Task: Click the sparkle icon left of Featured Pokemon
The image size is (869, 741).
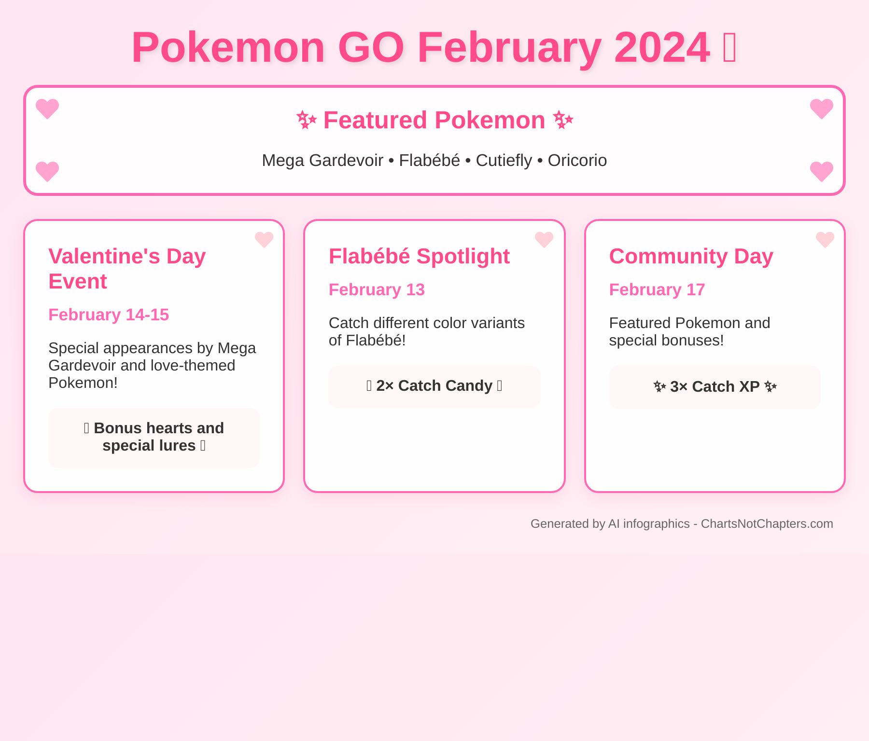Action: coord(306,120)
